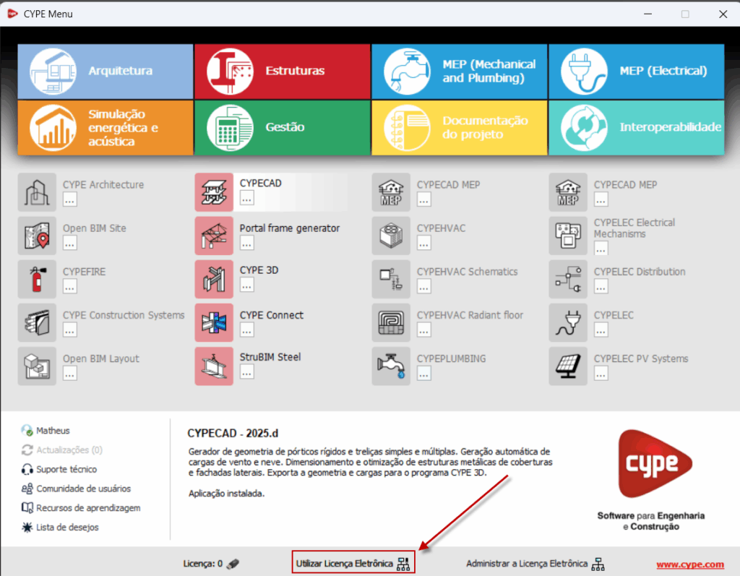Open the Arquitetura category tile
This screenshot has height=576, width=740.
click(106, 72)
